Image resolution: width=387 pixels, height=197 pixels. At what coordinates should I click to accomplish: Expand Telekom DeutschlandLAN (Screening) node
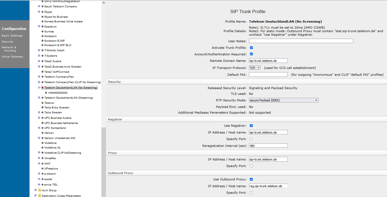[39, 98]
